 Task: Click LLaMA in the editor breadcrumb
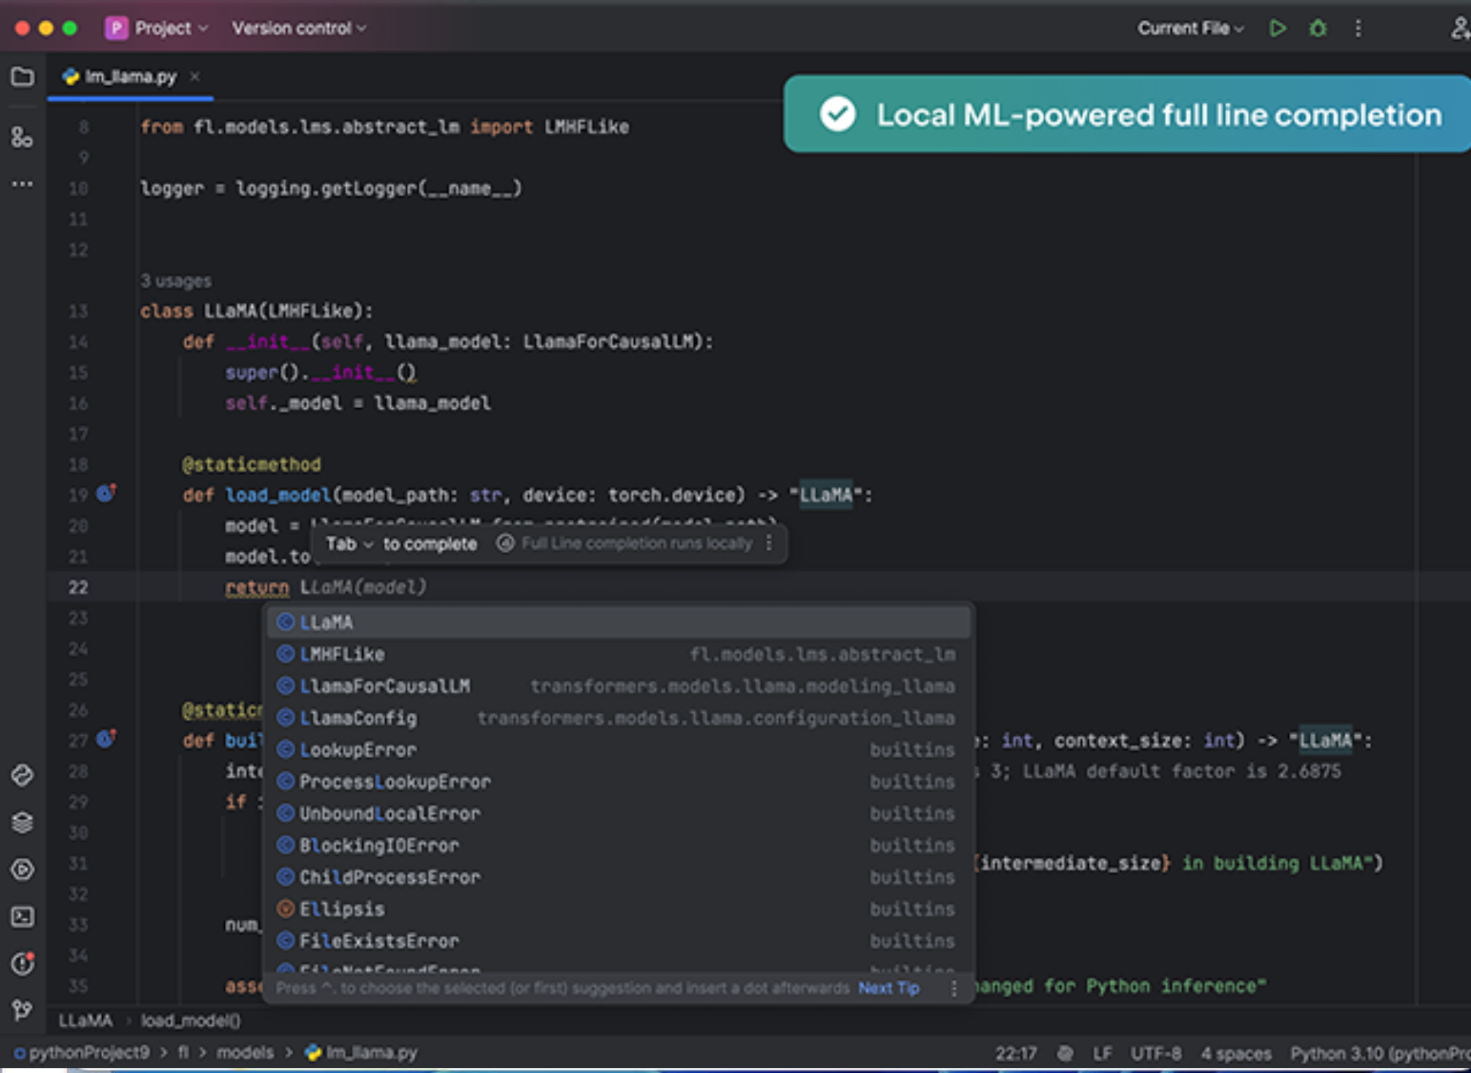click(x=85, y=1020)
